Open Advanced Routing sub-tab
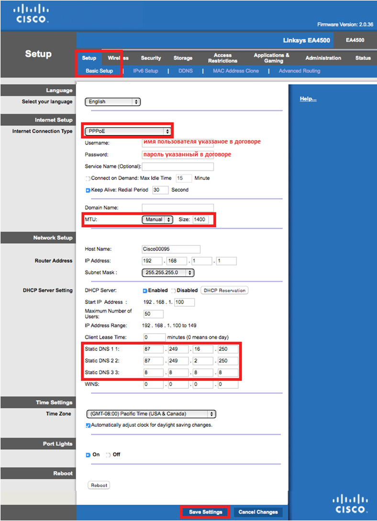The image size is (377, 521). tap(299, 71)
